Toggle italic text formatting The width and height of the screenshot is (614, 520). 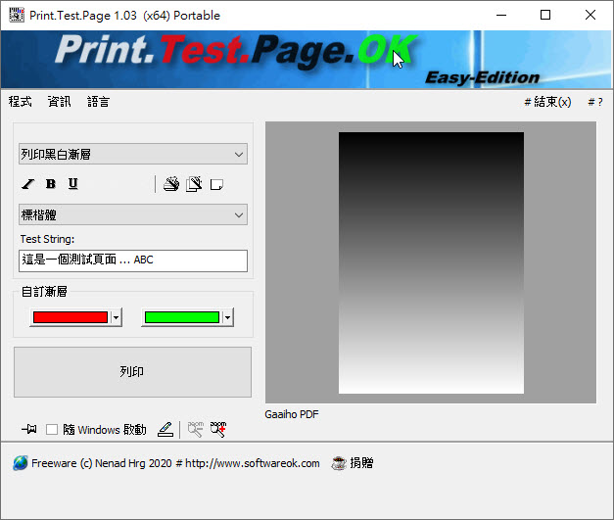pos(27,184)
